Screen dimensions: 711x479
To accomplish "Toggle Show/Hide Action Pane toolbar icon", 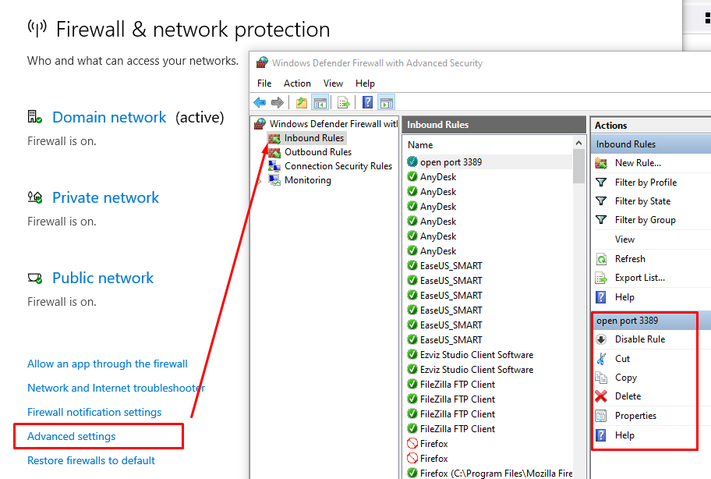I will coord(387,102).
